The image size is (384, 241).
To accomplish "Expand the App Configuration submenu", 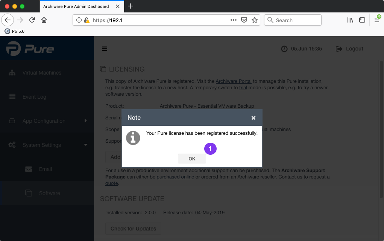I will (44, 121).
